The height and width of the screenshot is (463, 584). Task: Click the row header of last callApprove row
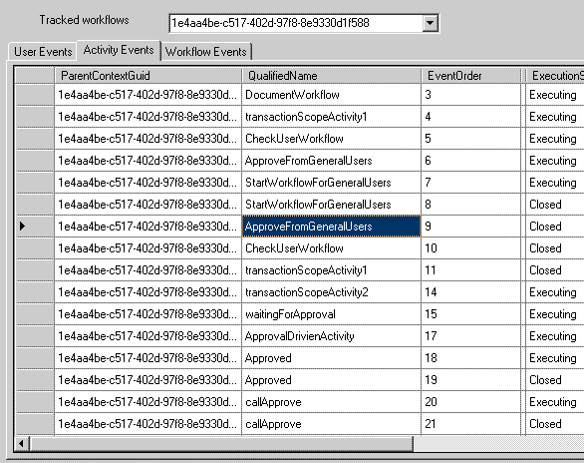pos(35,424)
